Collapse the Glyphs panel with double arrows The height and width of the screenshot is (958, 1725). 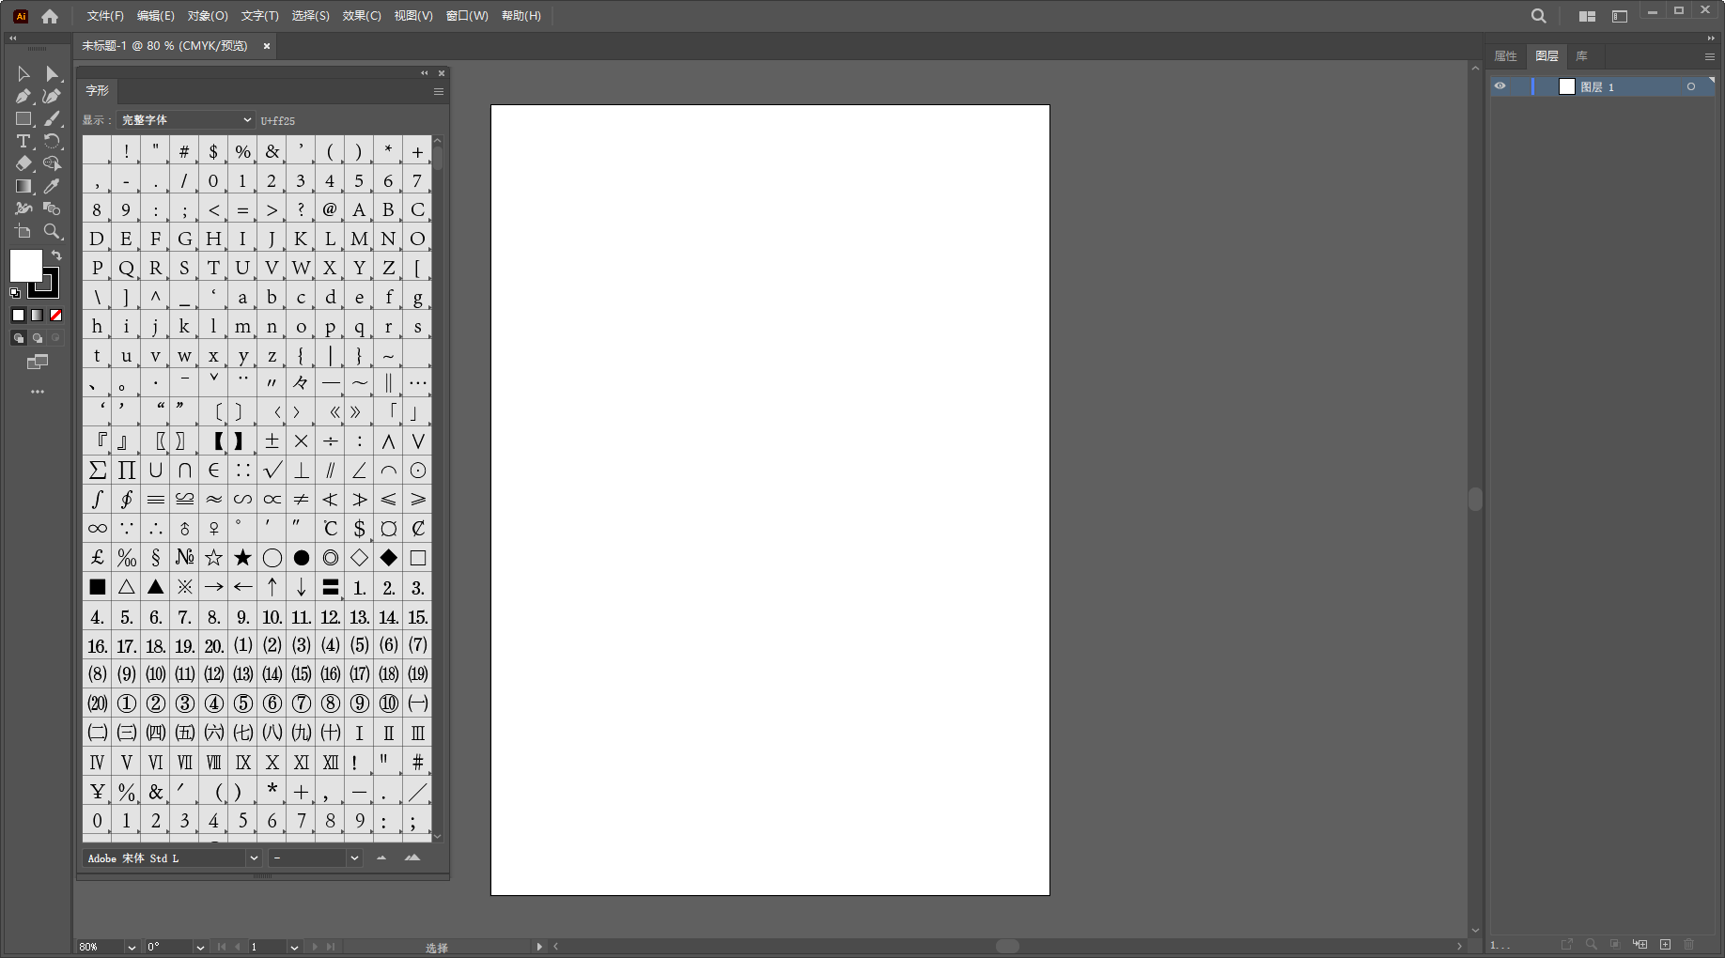tap(425, 73)
